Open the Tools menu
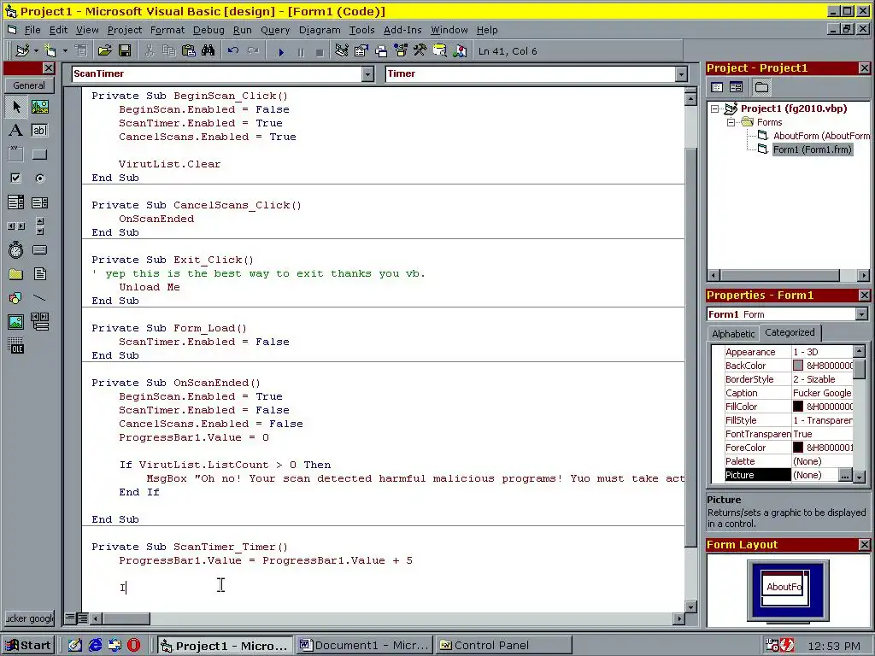The width and height of the screenshot is (875, 656). (361, 30)
